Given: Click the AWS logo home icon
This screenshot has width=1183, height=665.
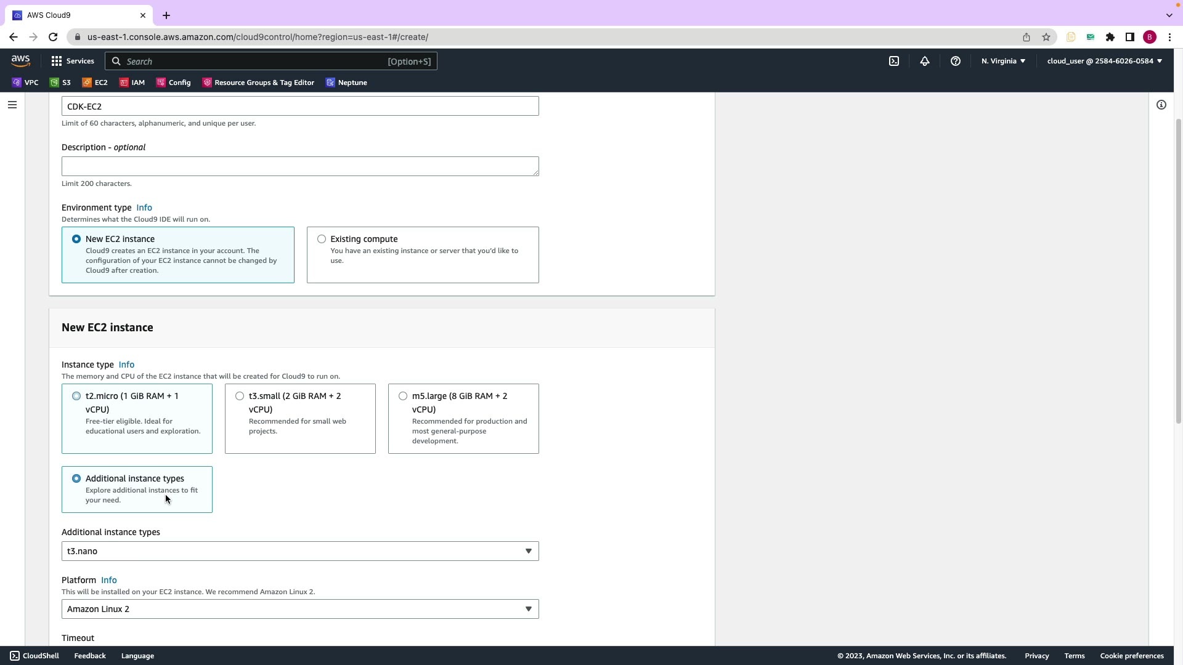Looking at the screenshot, I should [x=20, y=60].
